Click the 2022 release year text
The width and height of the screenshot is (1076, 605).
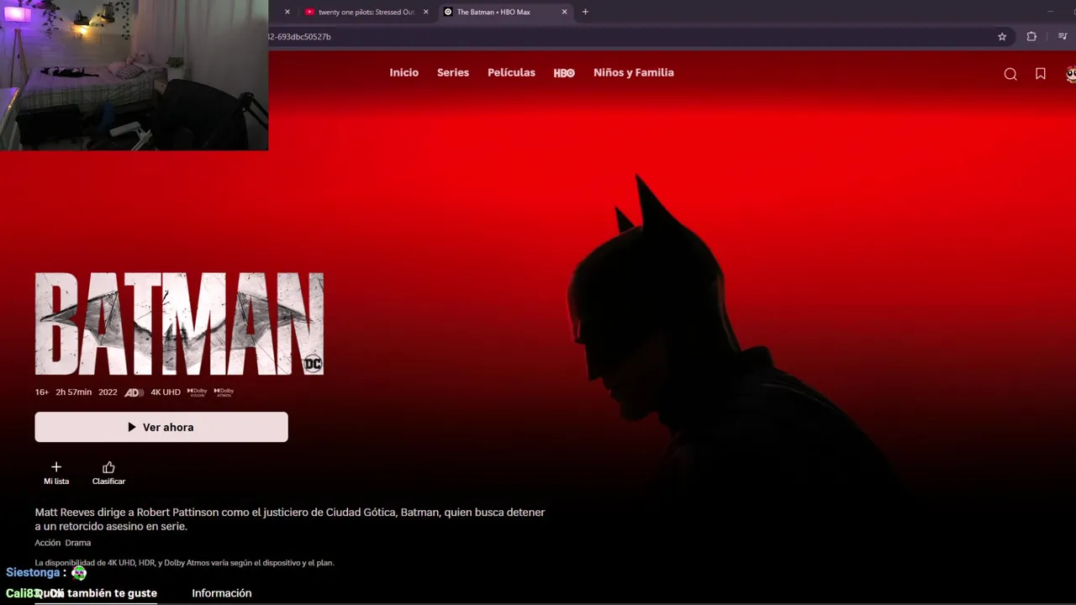(x=108, y=392)
